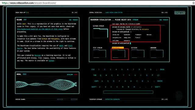Tap the X key on touch keyboard
Viewport: 195px width, 110px height.
105,87
